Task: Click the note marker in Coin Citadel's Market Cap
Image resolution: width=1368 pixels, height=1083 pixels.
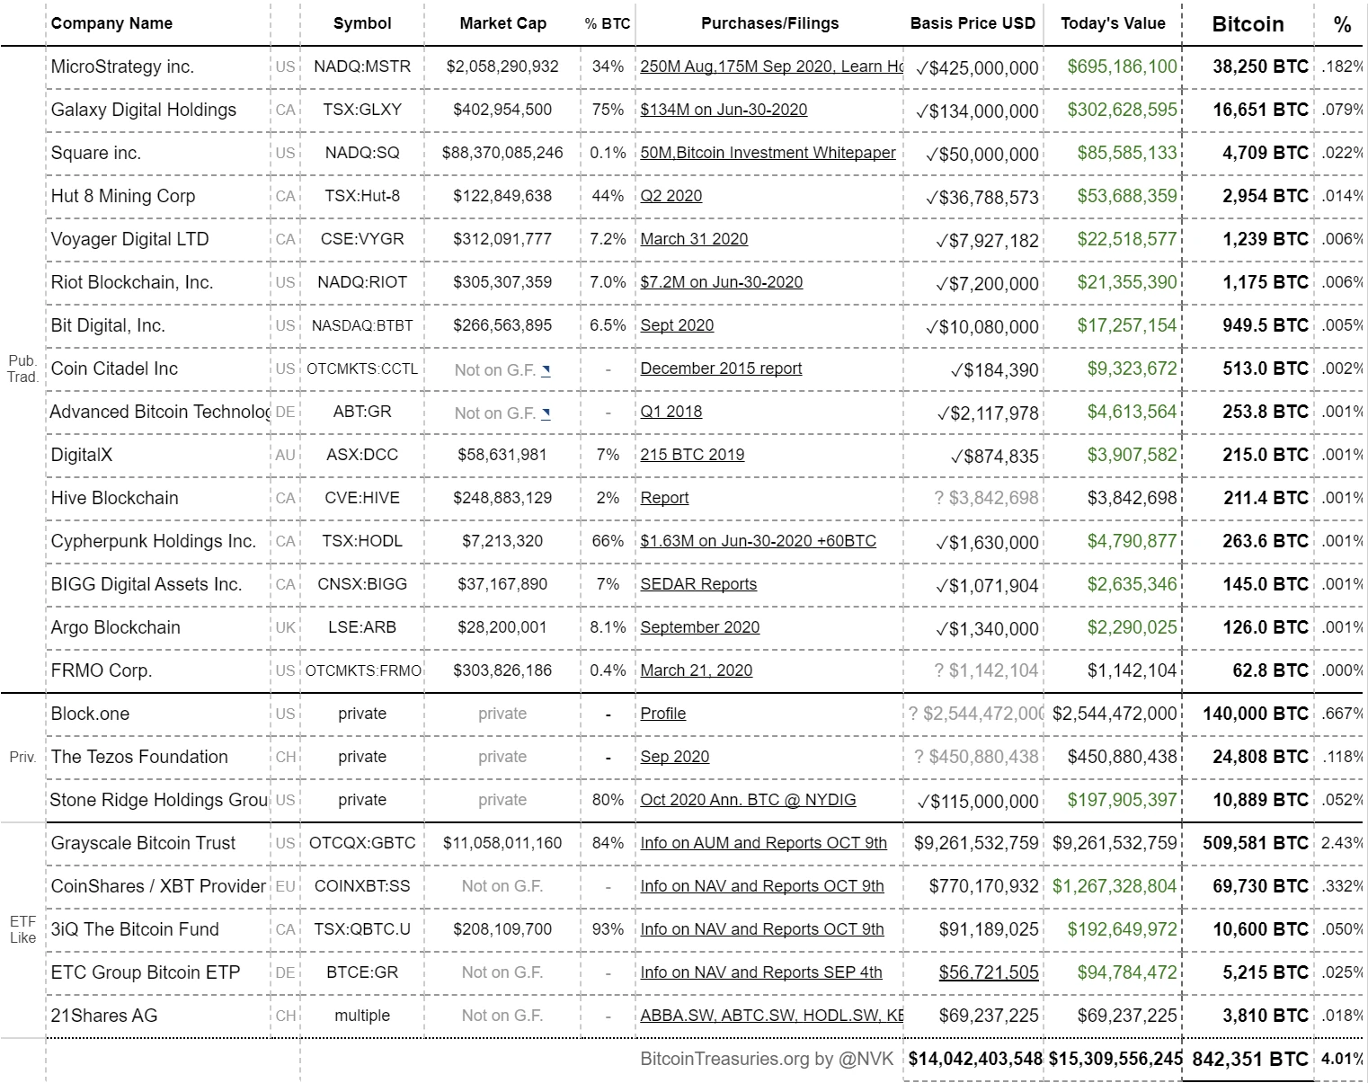Action: (x=546, y=369)
